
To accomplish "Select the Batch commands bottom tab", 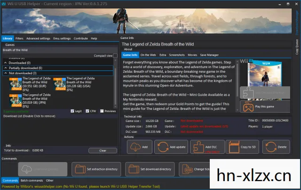I will [32, 181].
